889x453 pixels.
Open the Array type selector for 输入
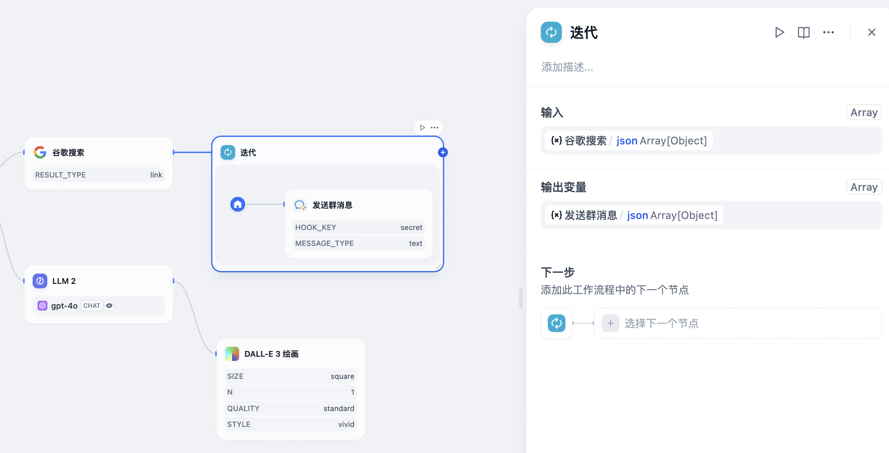pos(863,112)
